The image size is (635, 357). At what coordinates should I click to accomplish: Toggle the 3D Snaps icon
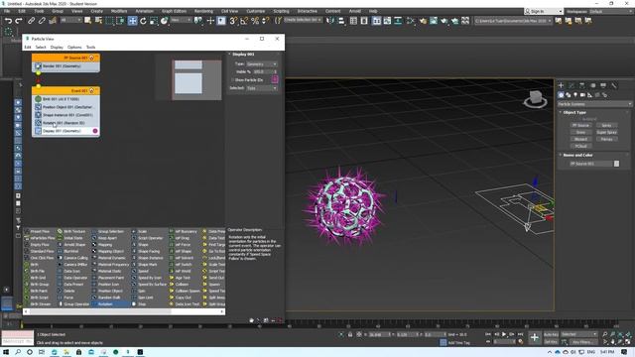(233, 20)
